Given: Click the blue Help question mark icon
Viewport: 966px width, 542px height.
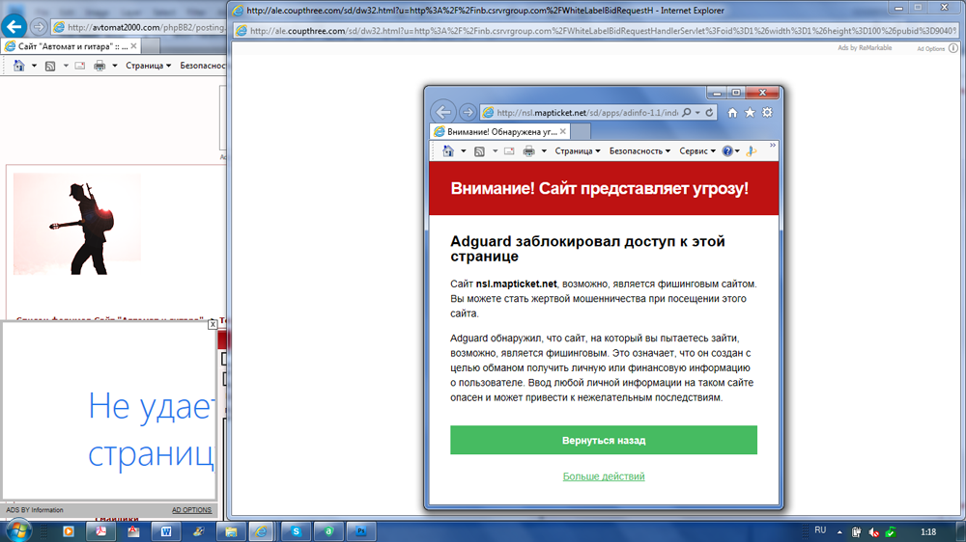Looking at the screenshot, I should pyautogui.click(x=727, y=151).
